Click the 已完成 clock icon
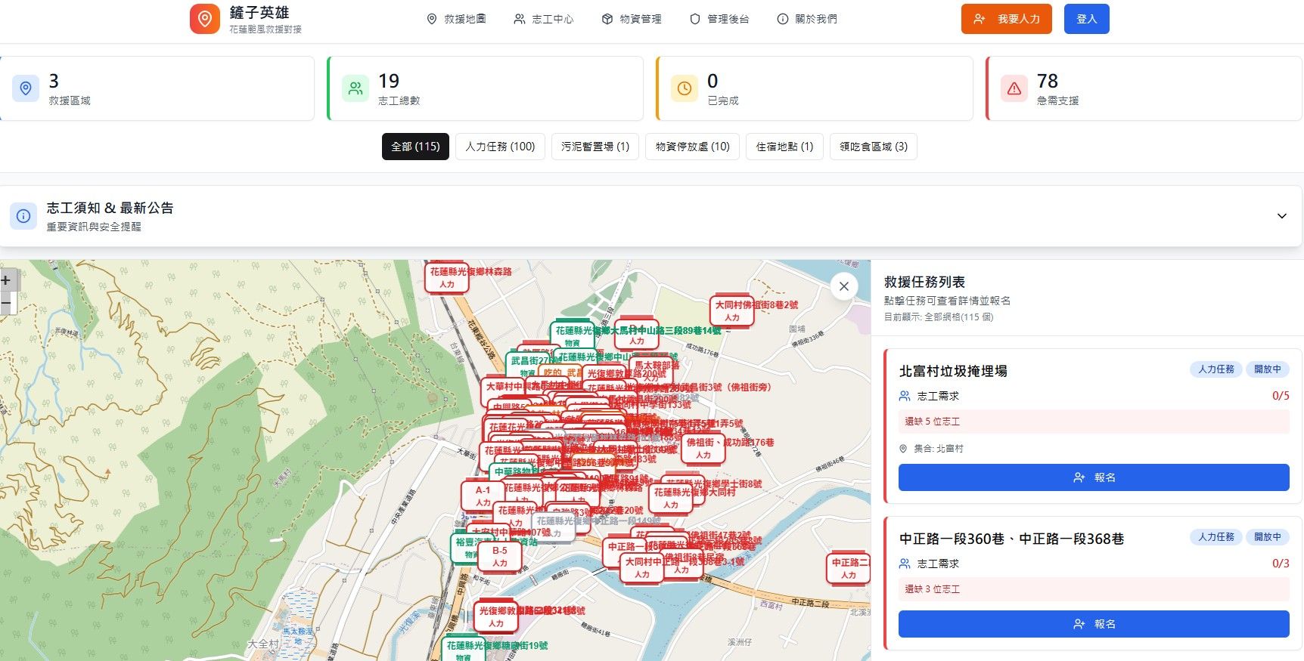Viewport: 1304px width, 661px height. (685, 88)
